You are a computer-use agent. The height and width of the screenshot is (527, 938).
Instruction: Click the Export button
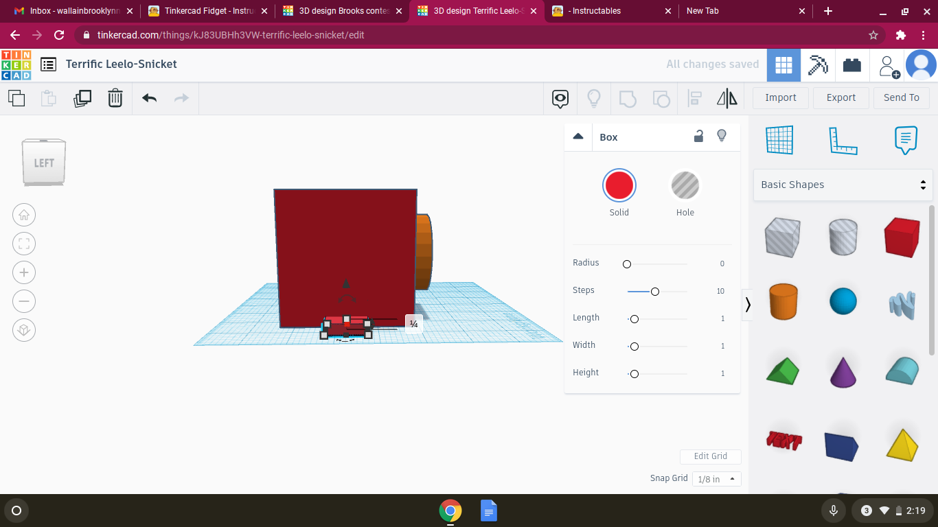841,98
